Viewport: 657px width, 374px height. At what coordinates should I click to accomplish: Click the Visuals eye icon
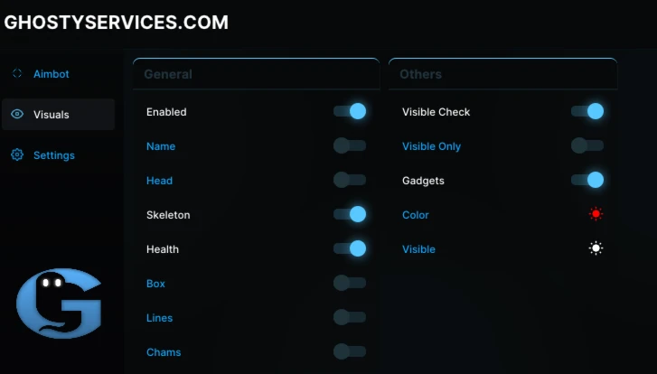coord(17,114)
